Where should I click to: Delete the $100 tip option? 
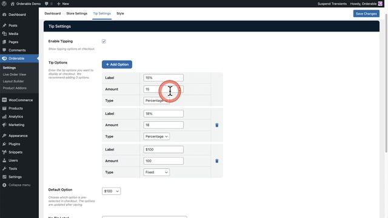[217, 161]
